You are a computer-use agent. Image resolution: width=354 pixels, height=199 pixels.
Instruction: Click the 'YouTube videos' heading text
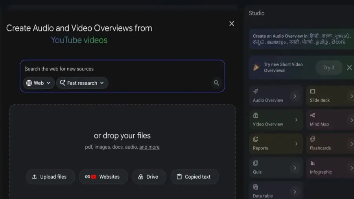click(x=79, y=40)
